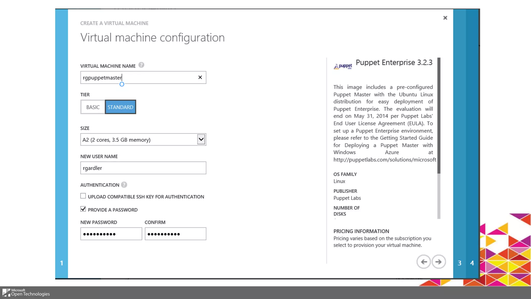Open the puppetlabs.com solutions link

tap(385, 160)
